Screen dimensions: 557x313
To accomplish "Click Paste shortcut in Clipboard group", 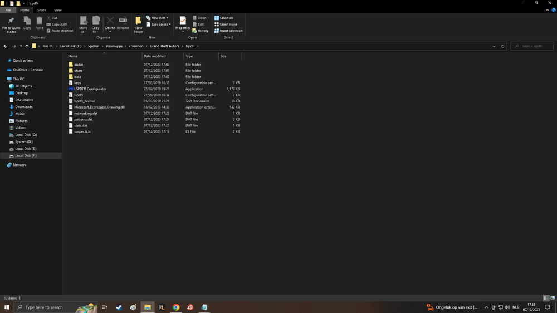I will tap(60, 31).
